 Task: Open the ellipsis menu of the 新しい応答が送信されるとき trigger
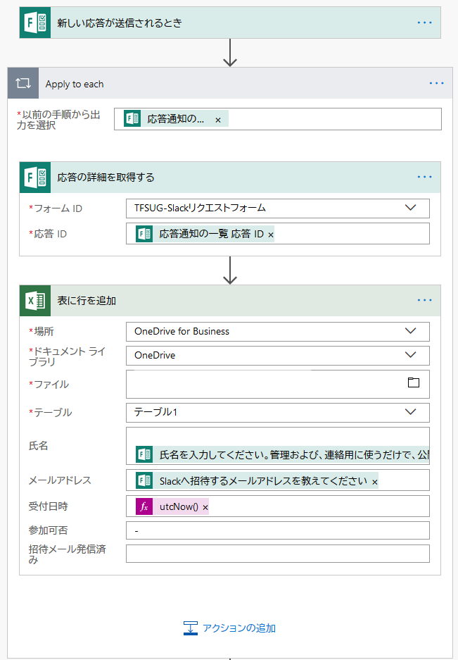424,23
